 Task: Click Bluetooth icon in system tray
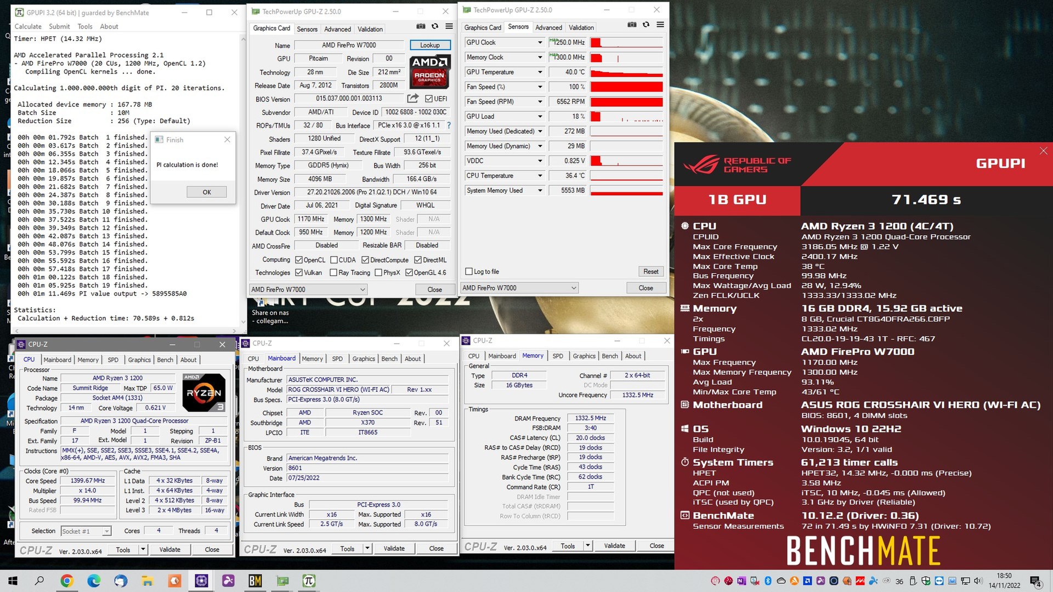click(768, 581)
